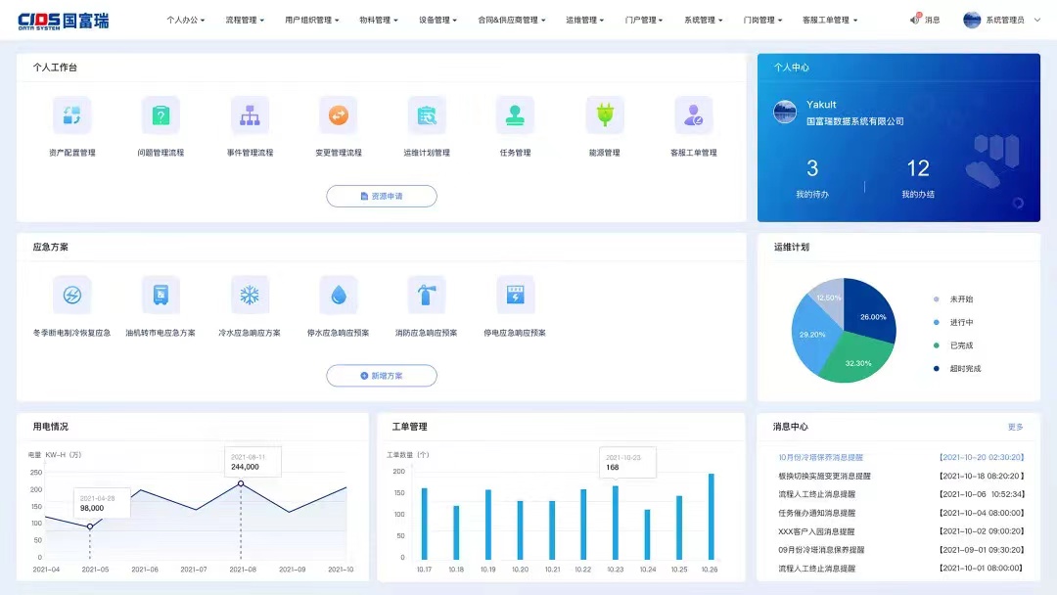Open message XXX客户入园消息提醒

[816, 531]
